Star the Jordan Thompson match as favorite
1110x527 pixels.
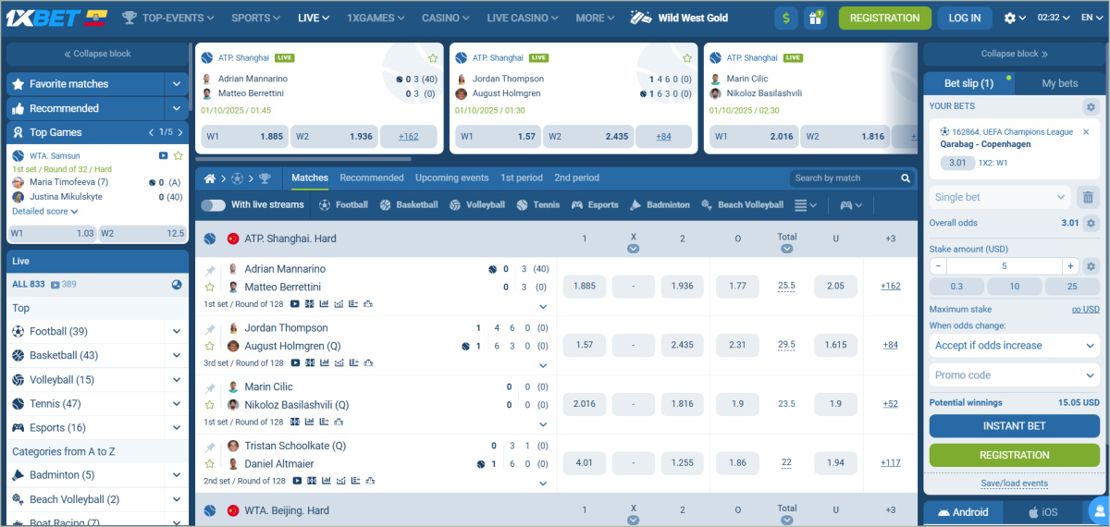coord(210,347)
